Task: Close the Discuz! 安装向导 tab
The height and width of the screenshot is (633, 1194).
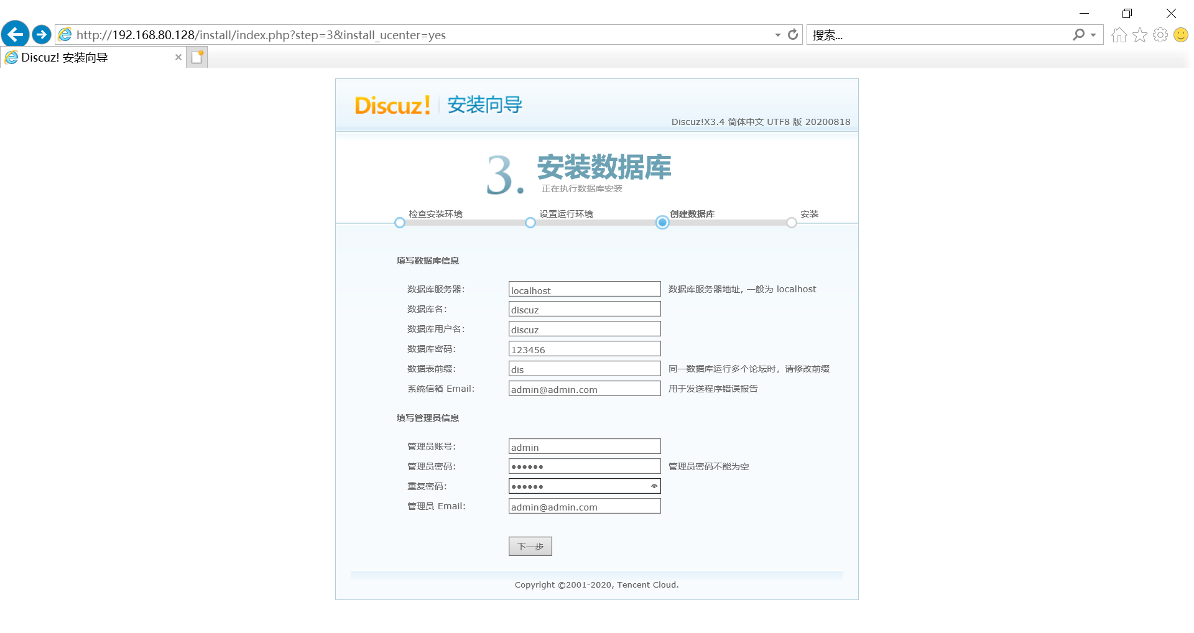Action: tap(178, 57)
